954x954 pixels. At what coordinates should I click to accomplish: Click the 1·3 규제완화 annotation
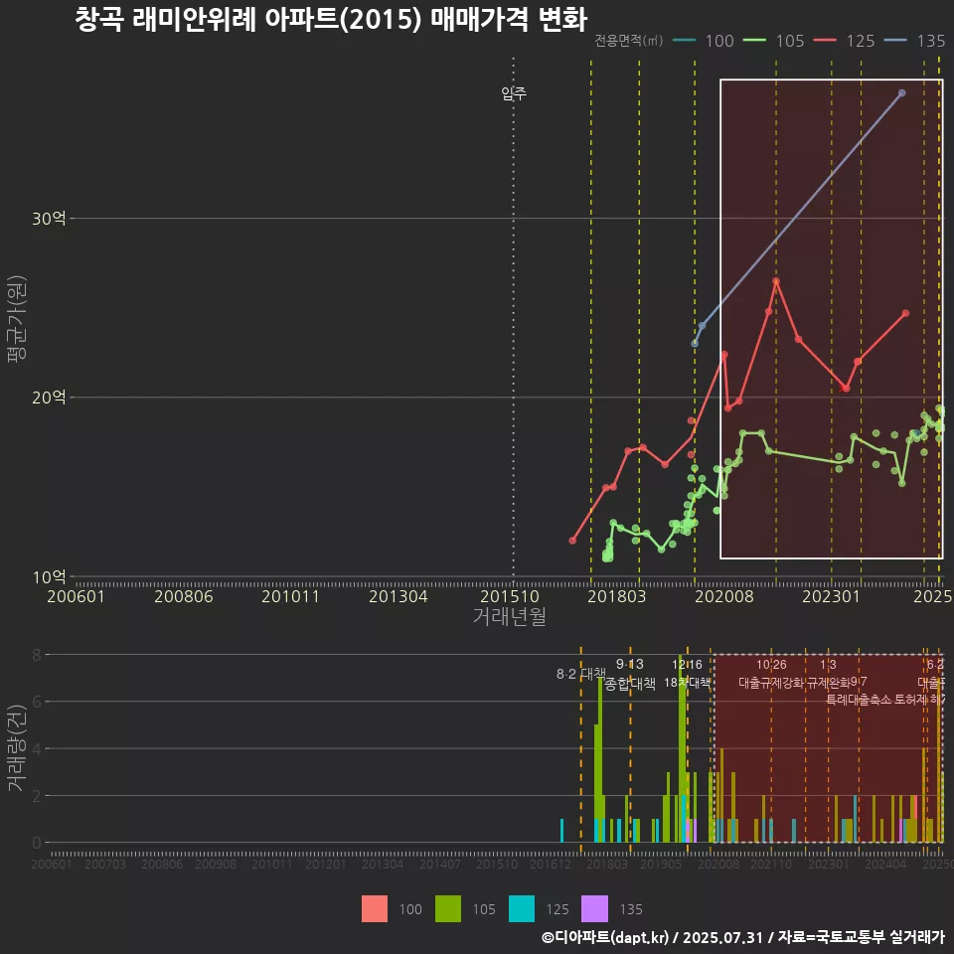pyautogui.click(x=828, y=674)
